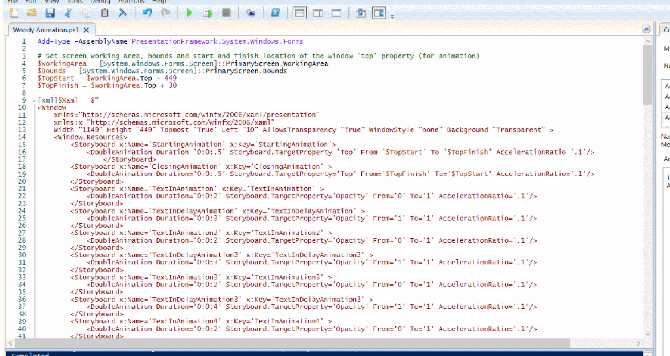
Task: Click the Paste clipboard icon
Action: click(105, 12)
